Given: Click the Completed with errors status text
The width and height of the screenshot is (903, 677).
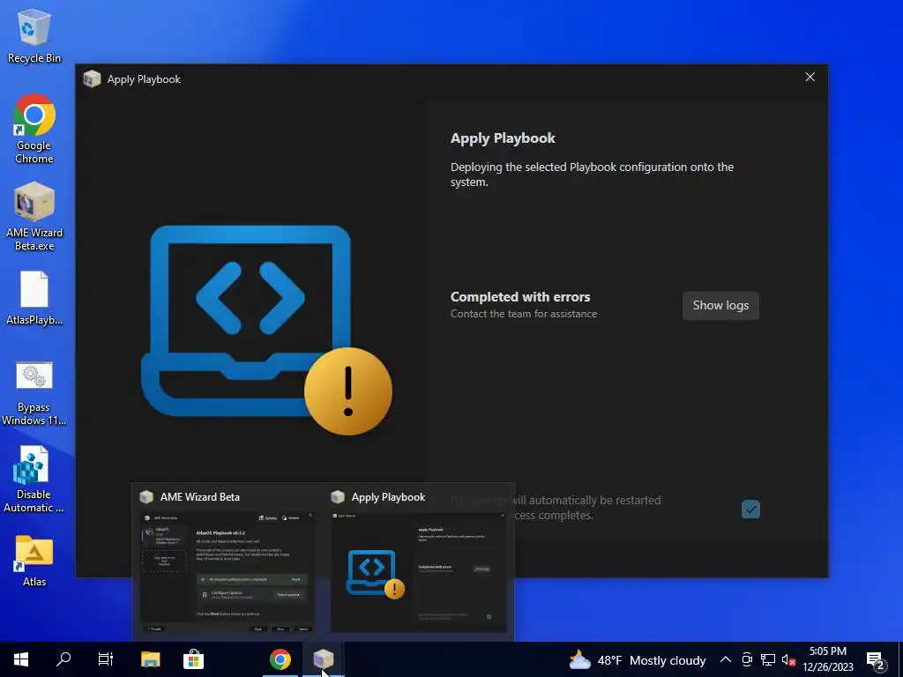Looking at the screenshot, I should coord(520,297).
